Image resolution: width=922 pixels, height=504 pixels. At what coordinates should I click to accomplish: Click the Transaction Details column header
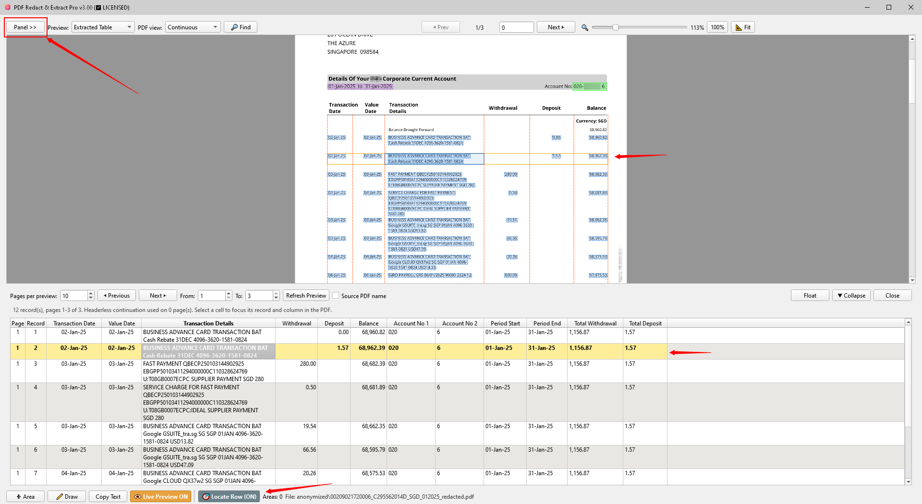(208, 324)
